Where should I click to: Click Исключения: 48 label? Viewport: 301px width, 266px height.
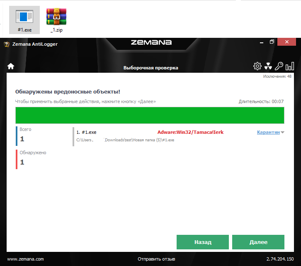277,76
